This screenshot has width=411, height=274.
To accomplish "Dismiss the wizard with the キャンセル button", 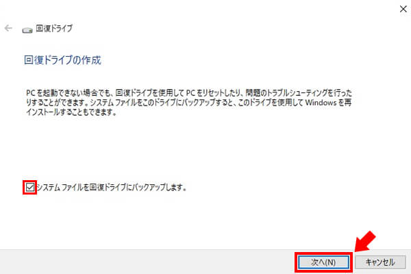I will [380, 262].
